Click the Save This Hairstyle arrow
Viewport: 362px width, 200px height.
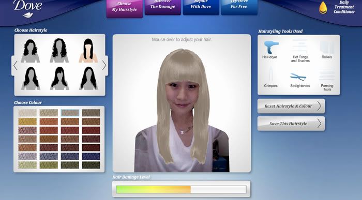pyautogui.click(x=319, y=124)
